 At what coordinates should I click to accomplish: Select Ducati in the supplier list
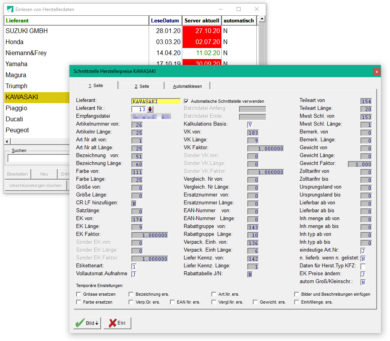tap(37, 119)
